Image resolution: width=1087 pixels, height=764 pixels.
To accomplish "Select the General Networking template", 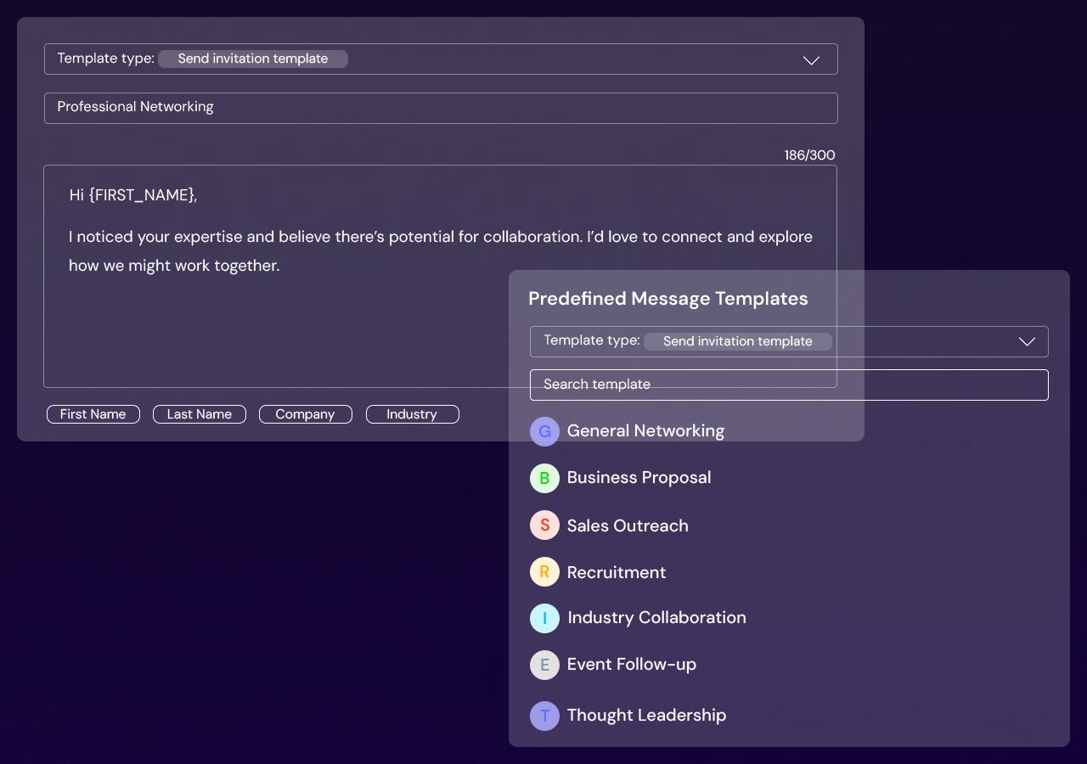I will tap(645, 431).
